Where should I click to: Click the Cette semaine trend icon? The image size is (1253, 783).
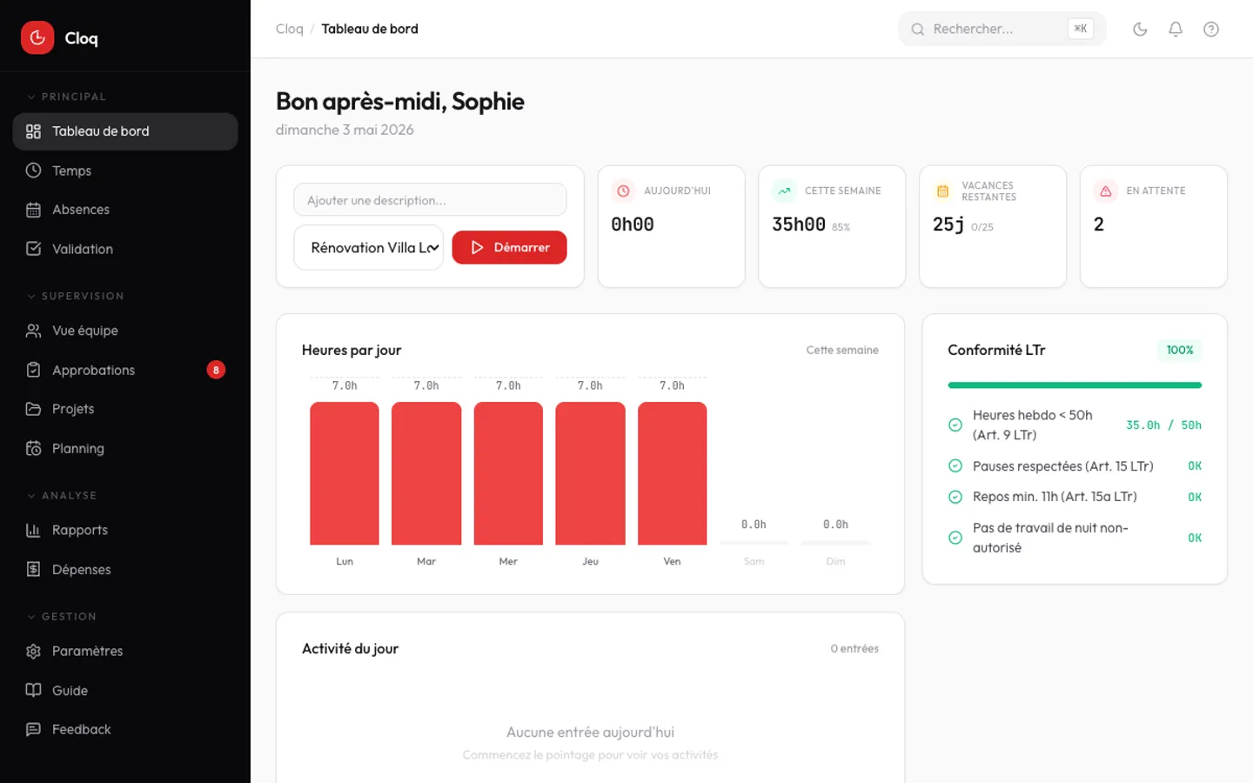click(784, 191)
